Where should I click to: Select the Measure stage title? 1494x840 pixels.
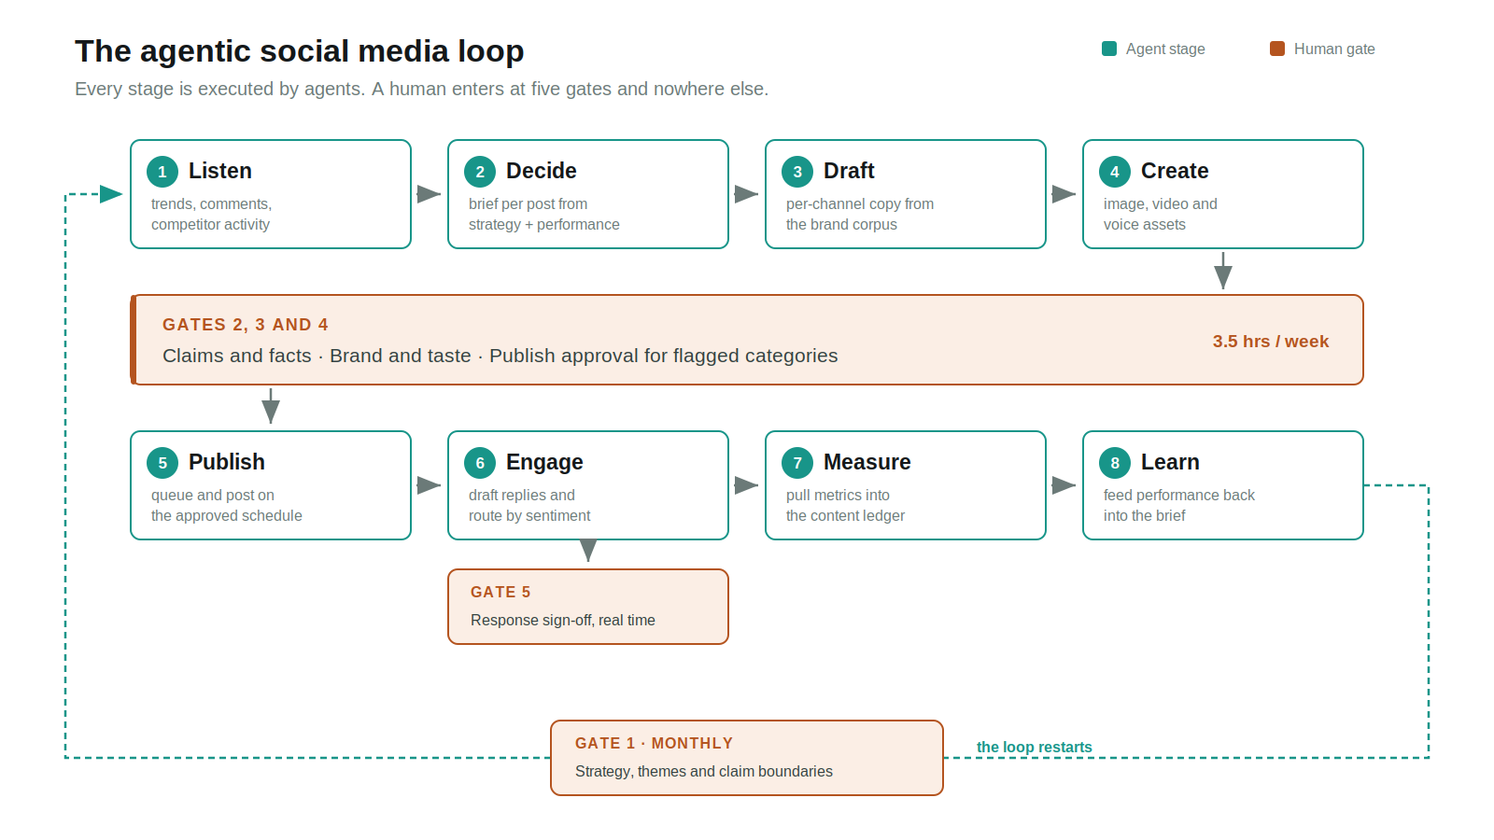[867, 462]
